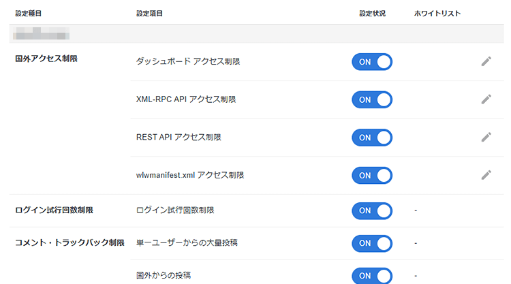Edit whitelist for wlwmanifest.xml アクセス制限
The image size is (511, 284).
[486, 175]
